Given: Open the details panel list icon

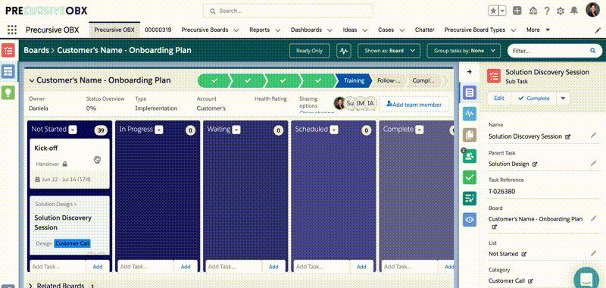Looking at the screenshot, I should 469,92.
